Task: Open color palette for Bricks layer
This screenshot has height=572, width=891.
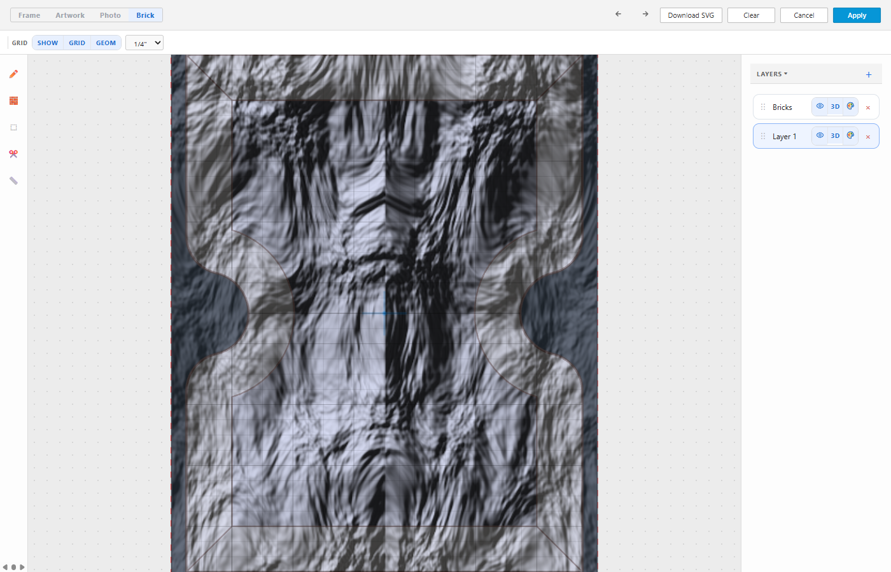Action: click(850, 107)
